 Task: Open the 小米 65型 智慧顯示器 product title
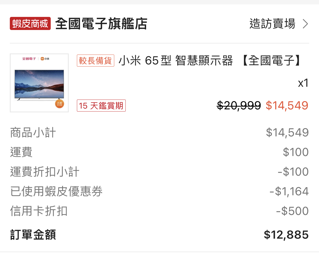coord(209,61)
